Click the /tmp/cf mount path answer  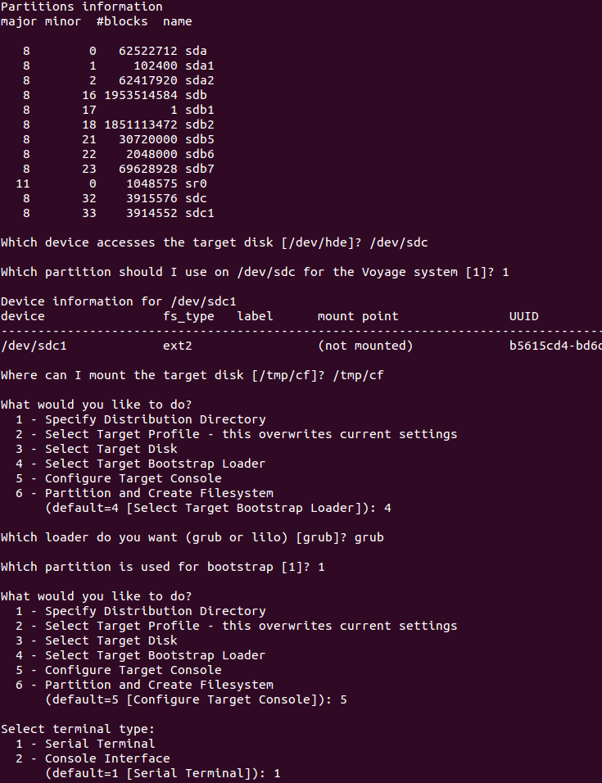tap(358, 375)
